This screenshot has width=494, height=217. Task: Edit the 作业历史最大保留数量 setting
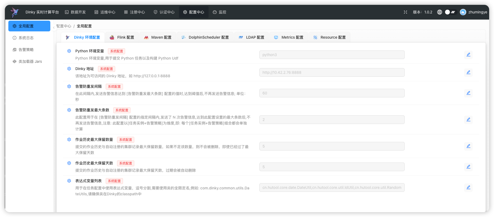tap(468, 146)
